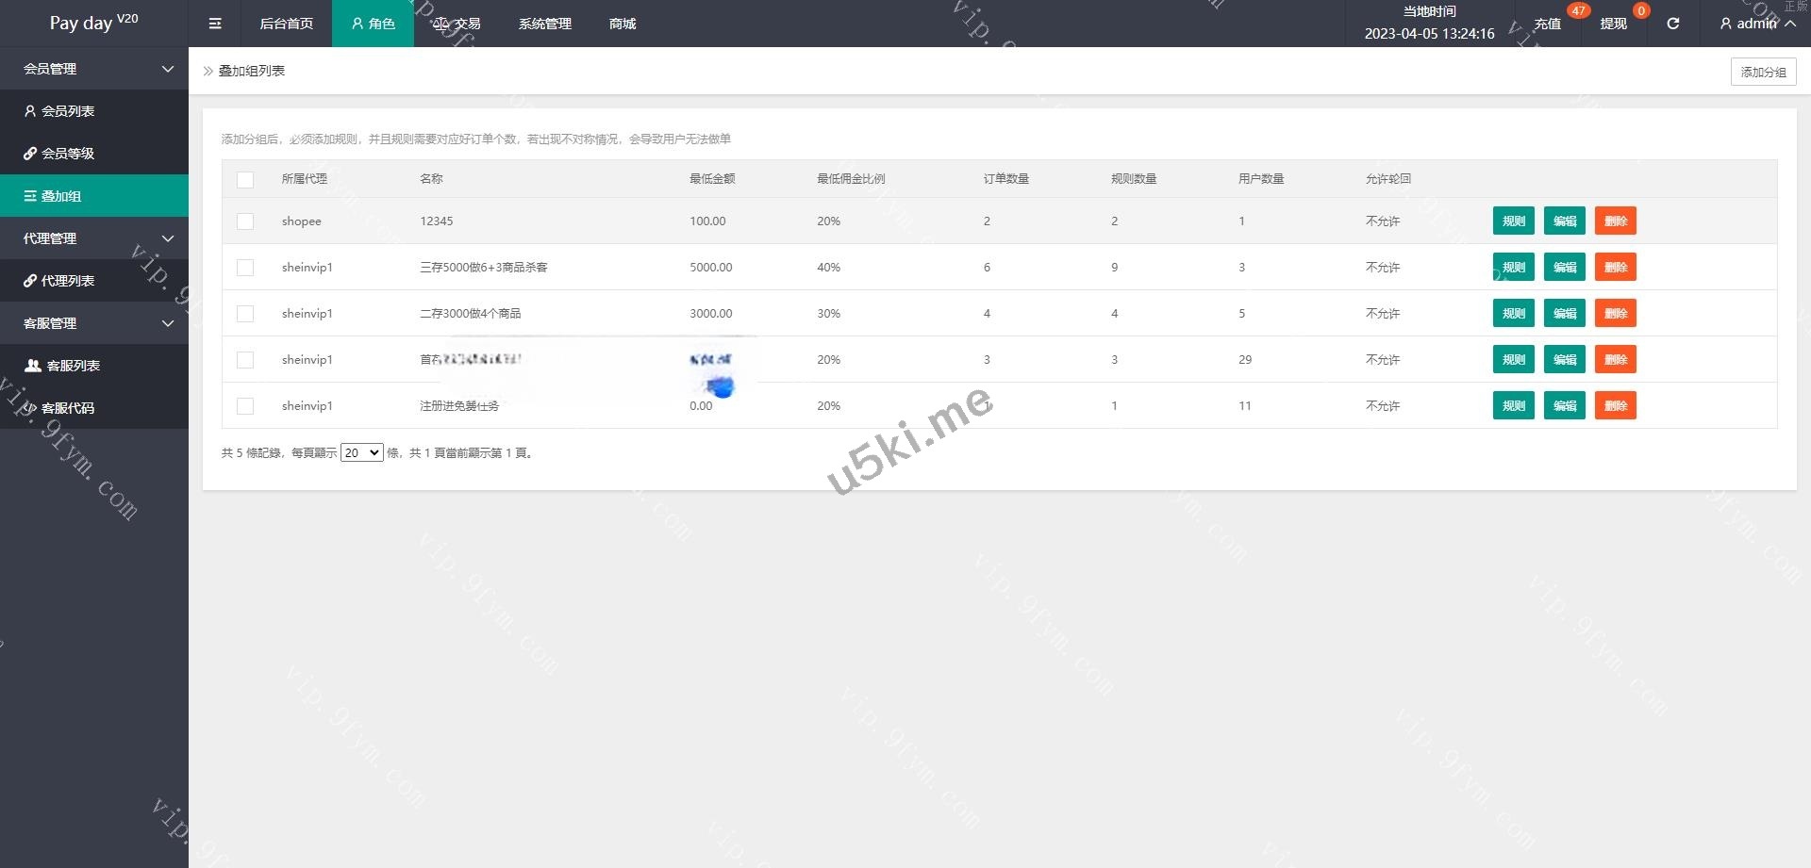This screenshot has height=868, width=1811.
Task: Open 提现 notifications with 0 badge
Action: [x=1613, y=24]
